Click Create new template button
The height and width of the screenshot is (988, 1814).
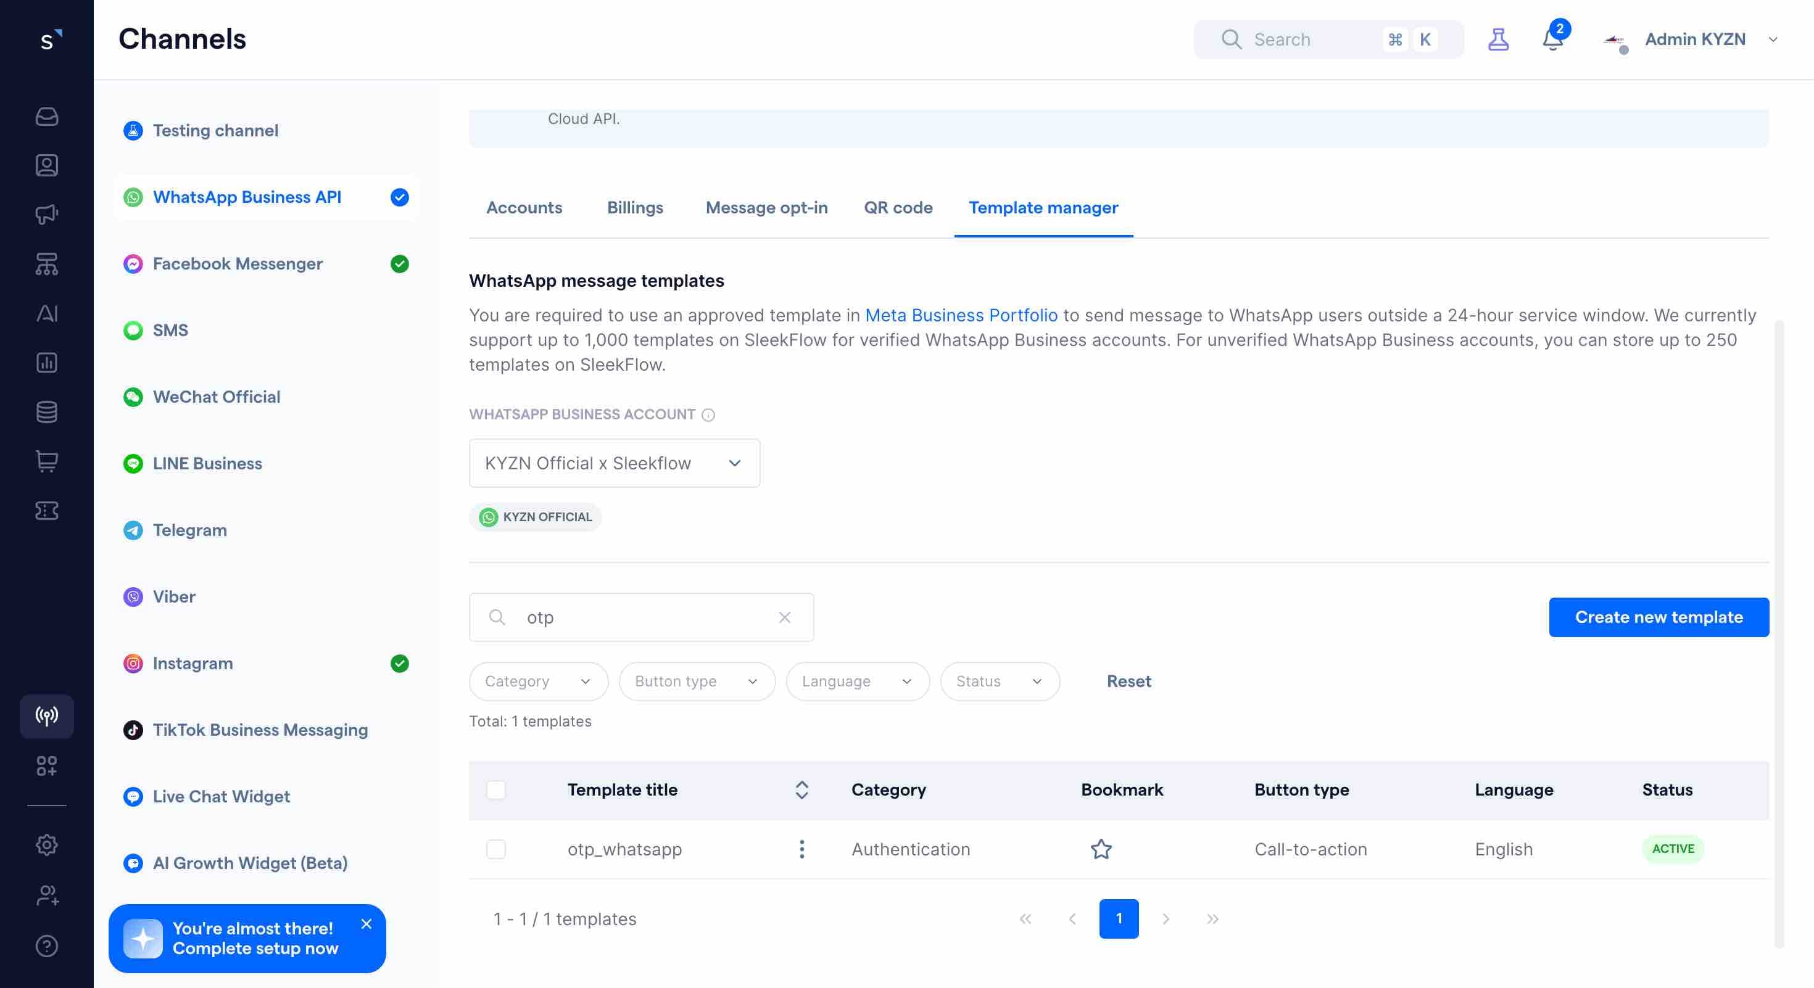1659,617
